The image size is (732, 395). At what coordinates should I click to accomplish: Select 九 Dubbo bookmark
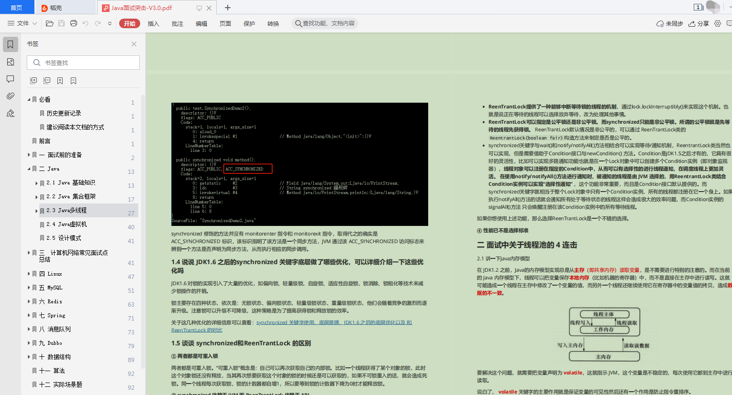[x=50, y=343]
